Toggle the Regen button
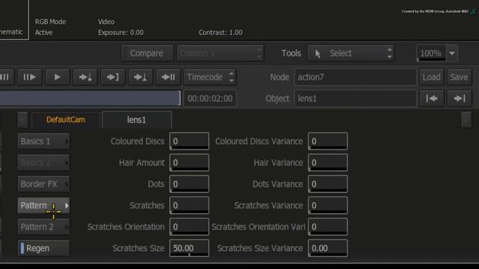 coord(43,248)
